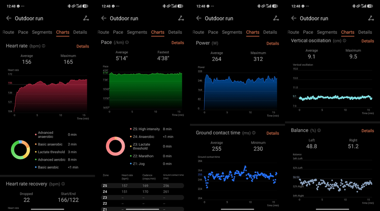Open Heart rate chart Details link
380x211 pixels.
click(83, 46)
